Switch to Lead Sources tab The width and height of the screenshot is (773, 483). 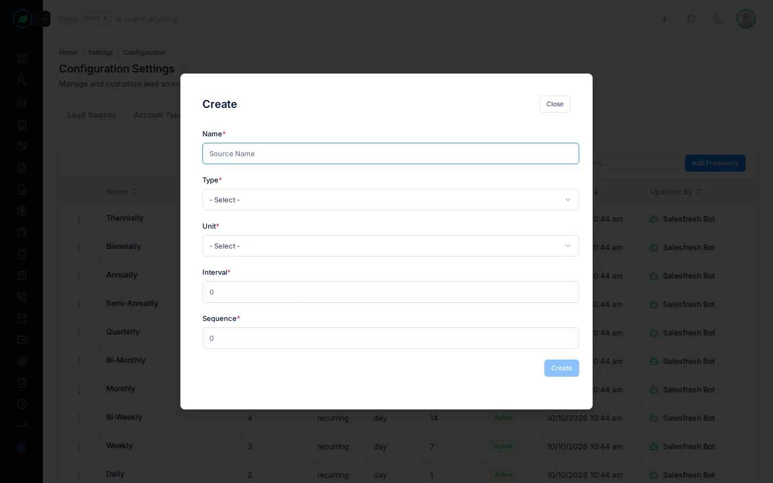[92, 115]
